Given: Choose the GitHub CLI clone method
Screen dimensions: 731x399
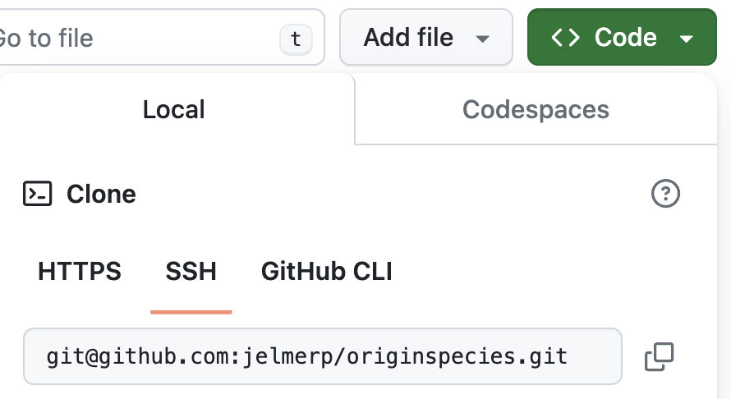Looking at the screenshot, I should click(326, 271).
